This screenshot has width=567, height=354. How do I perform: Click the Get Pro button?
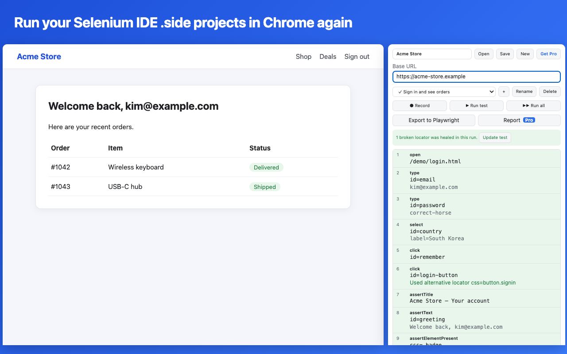click(x=548, y=54)
